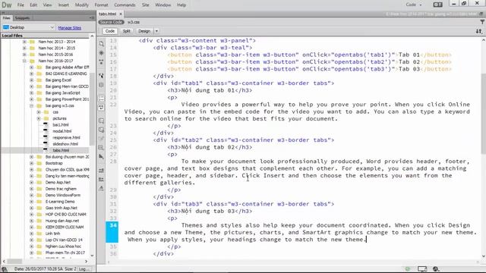
Task: Select the Huong dan Asp.net folder
Action: (x=62, y=221)
